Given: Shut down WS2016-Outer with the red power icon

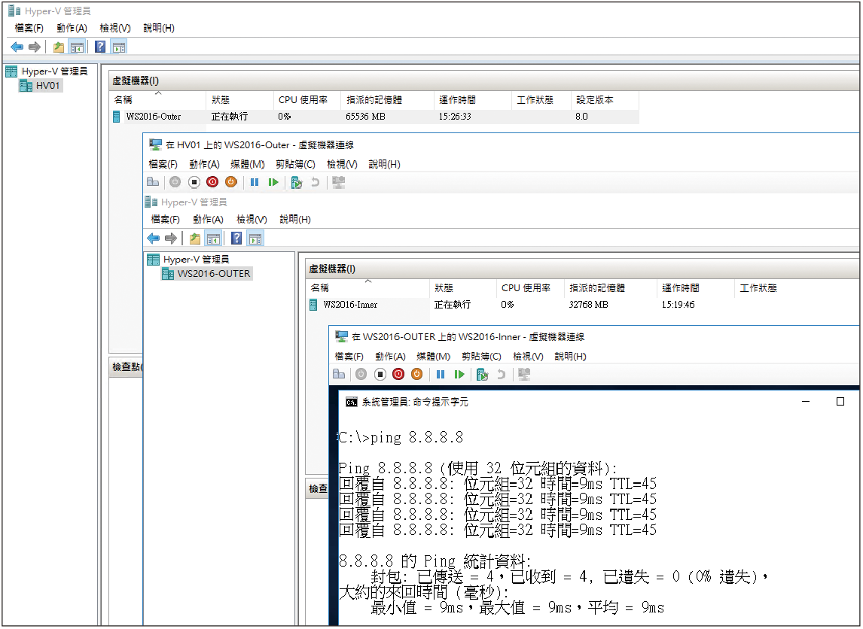Looking at the screenshot, I should [212, 182].
